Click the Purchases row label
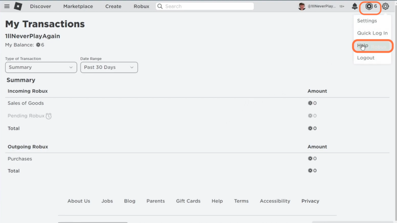 (20, 159)
